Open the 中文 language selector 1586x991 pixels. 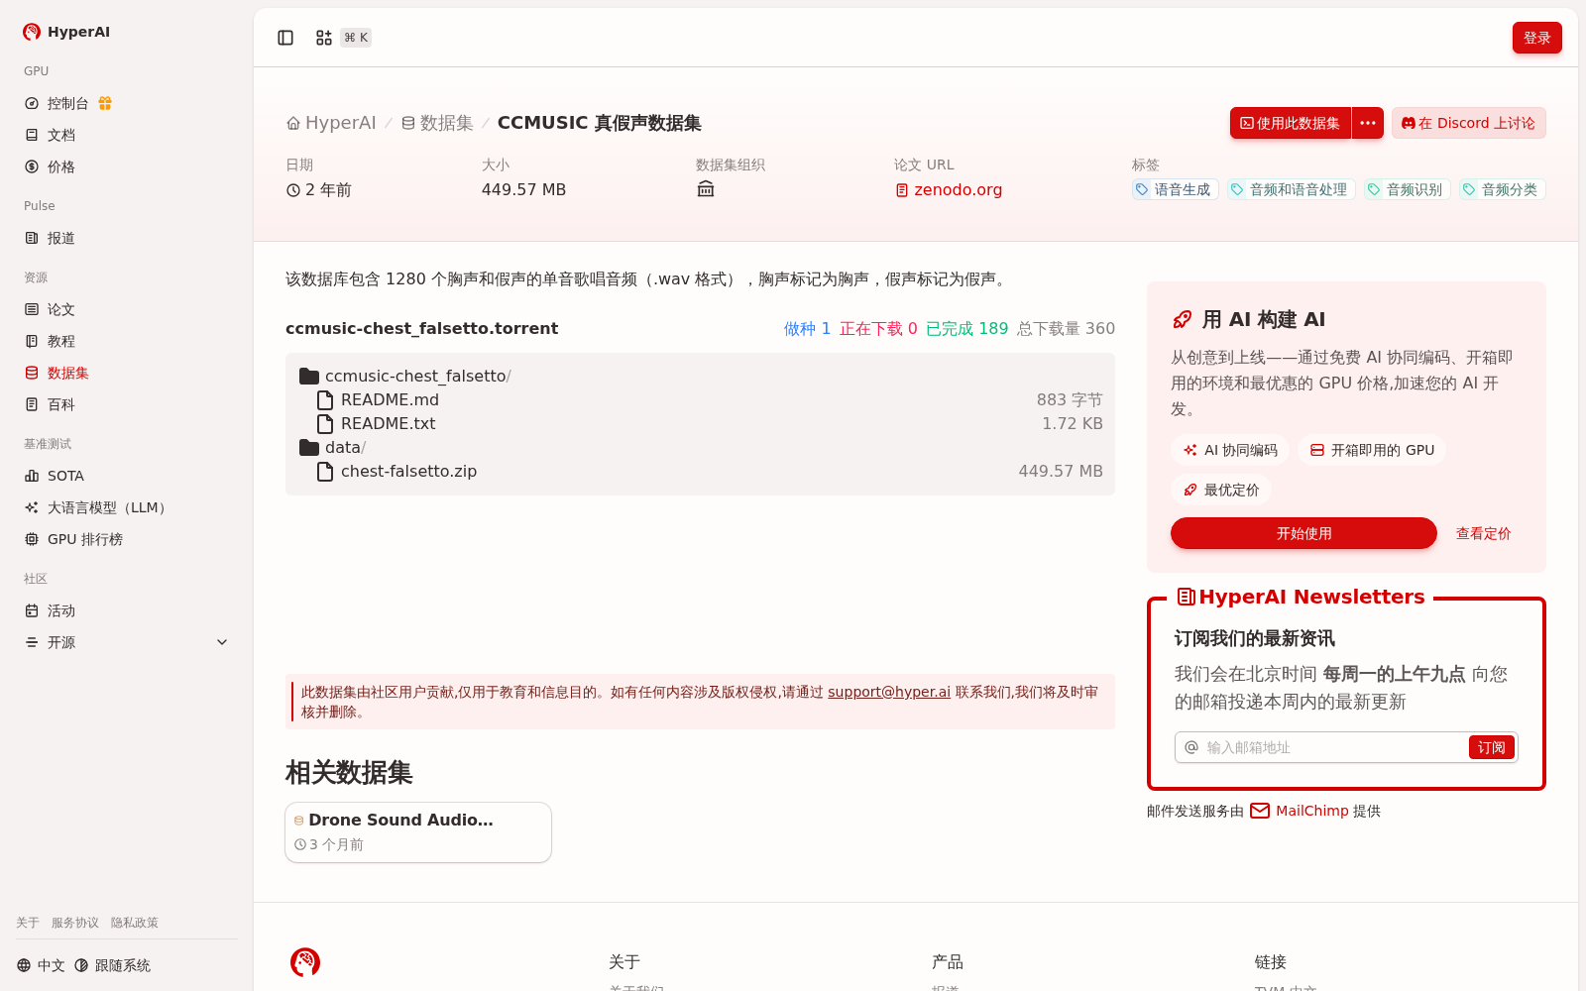(41, 965)
